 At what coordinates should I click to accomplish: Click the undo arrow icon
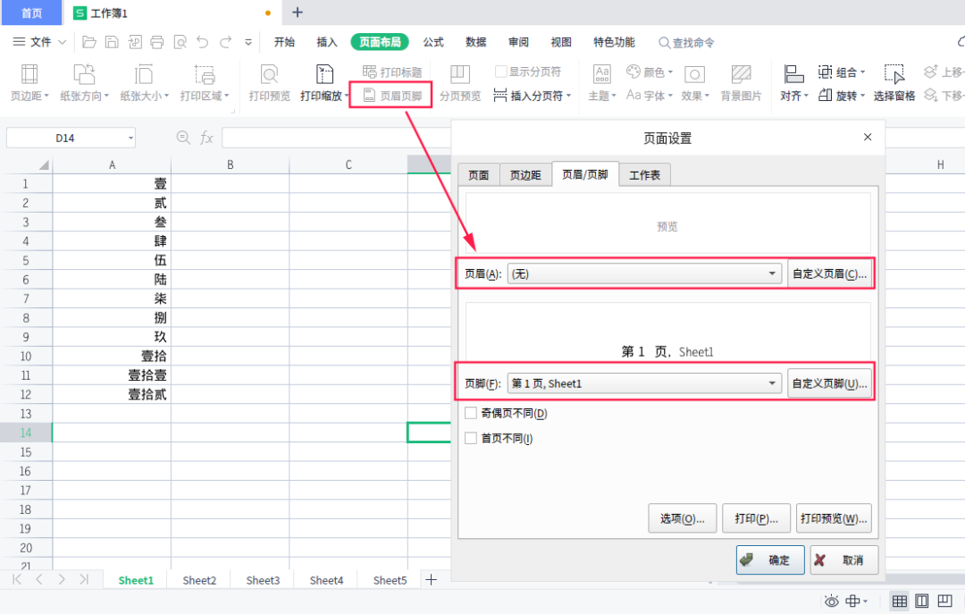(x=203, y=42)
